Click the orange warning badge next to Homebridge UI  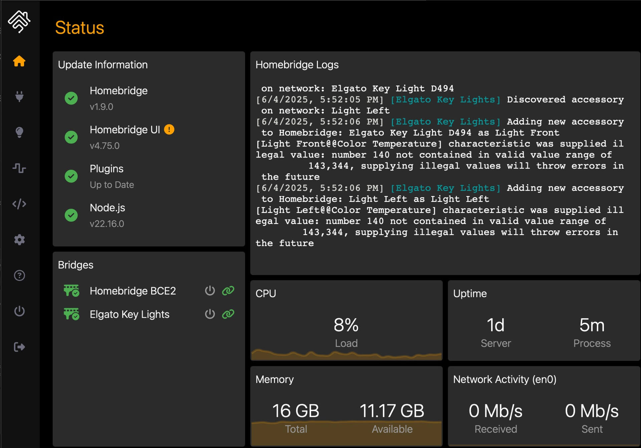point(169,129)
